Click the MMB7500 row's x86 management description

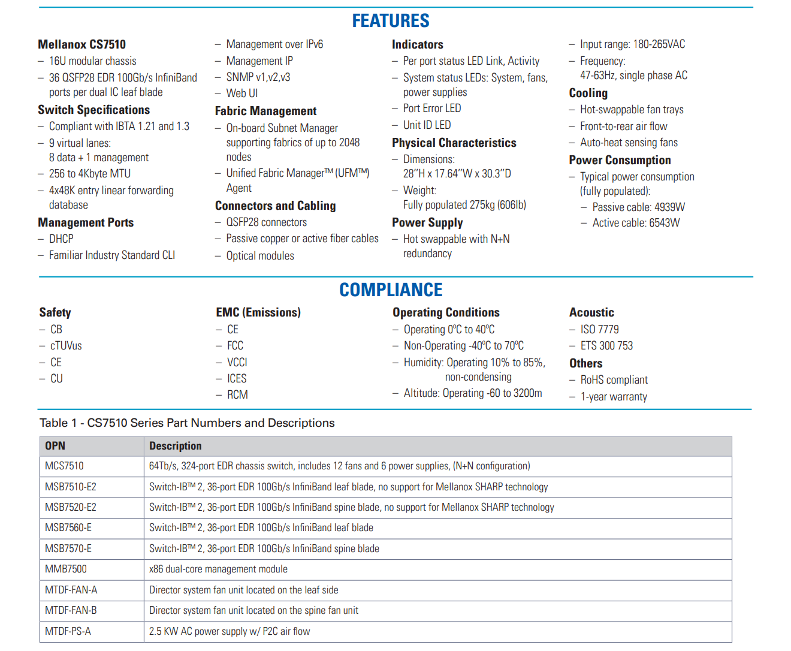click(x=218, y=569)
